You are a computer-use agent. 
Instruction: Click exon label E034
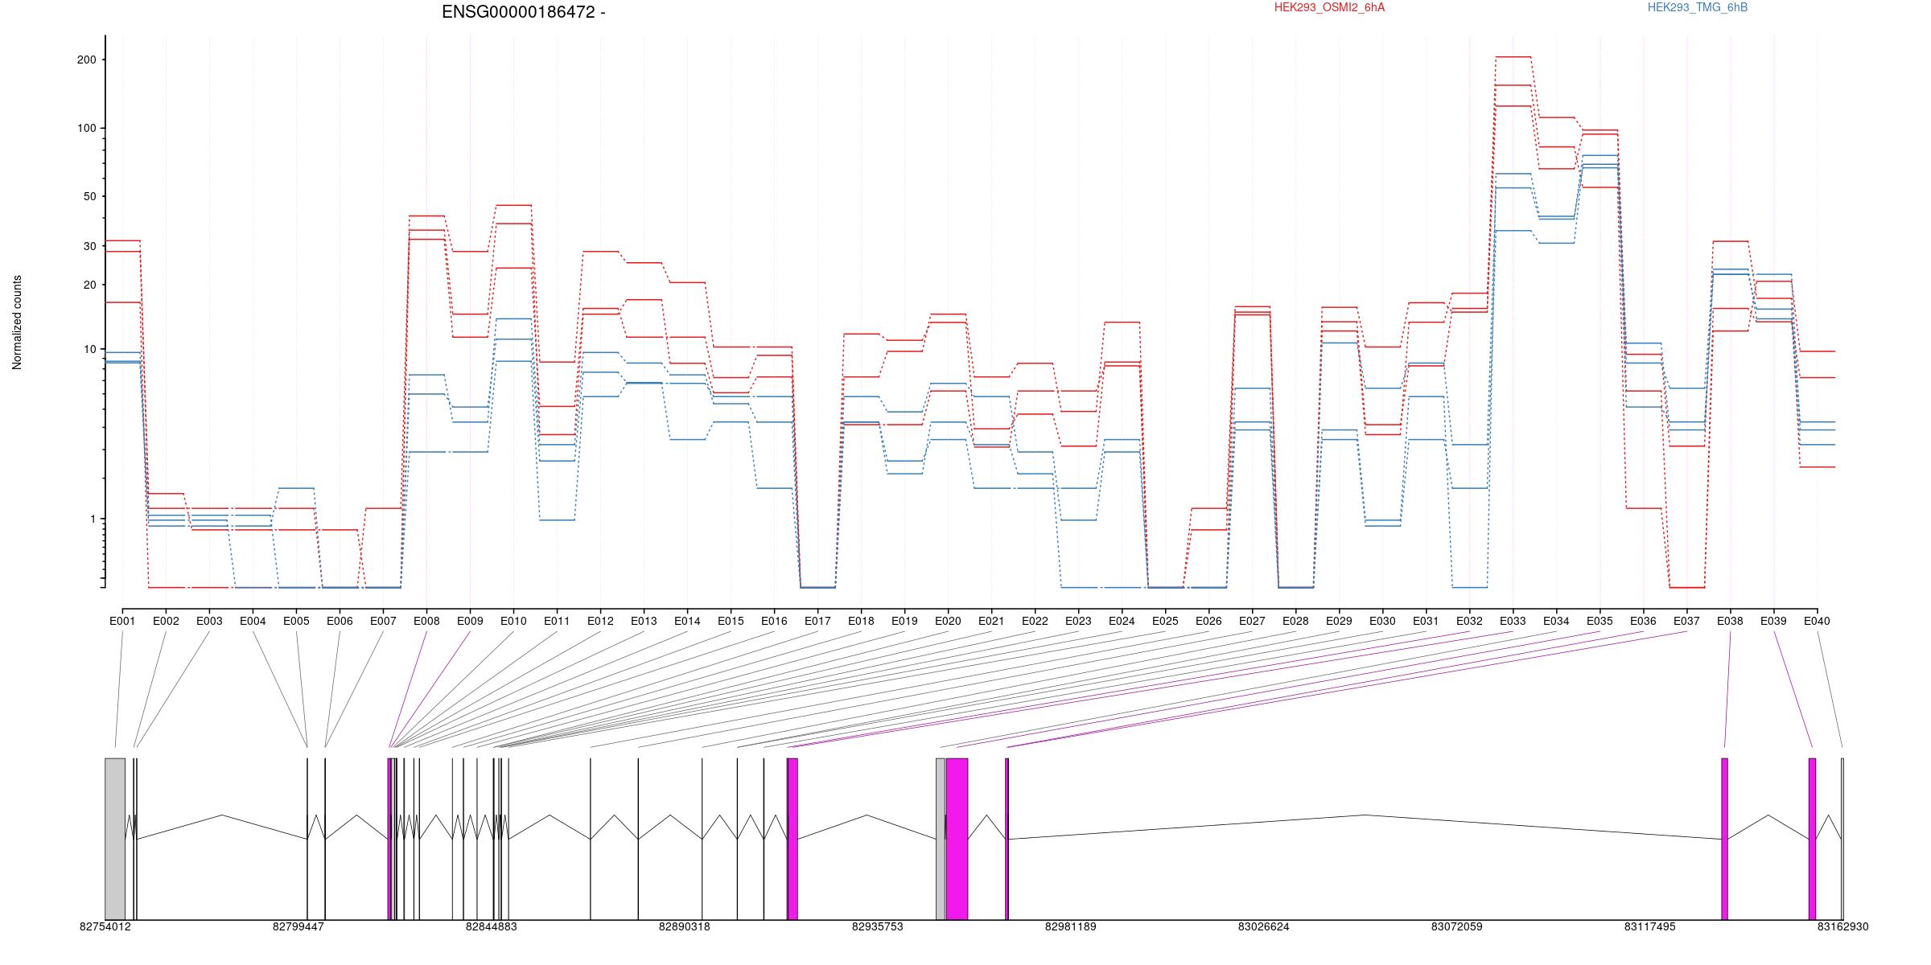coord(1556,621)
